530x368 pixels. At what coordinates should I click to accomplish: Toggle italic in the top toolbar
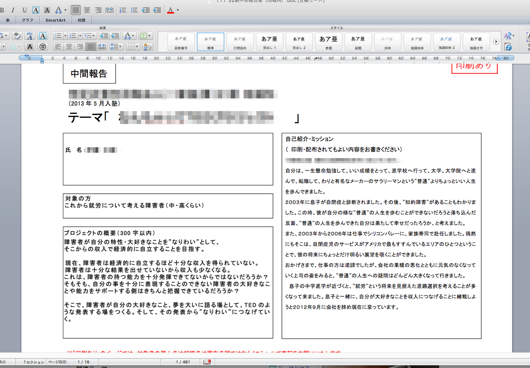13,10
